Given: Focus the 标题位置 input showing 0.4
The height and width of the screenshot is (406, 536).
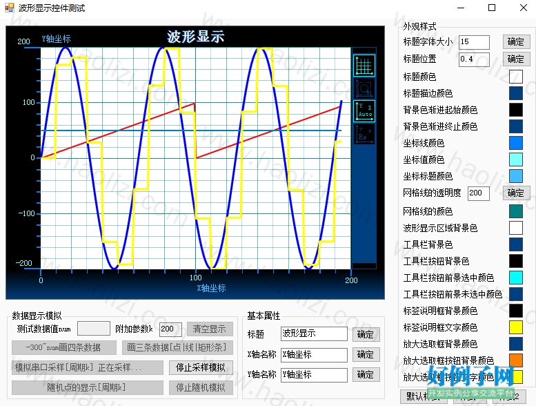Looking at the screenshot, I should [474, 59].
